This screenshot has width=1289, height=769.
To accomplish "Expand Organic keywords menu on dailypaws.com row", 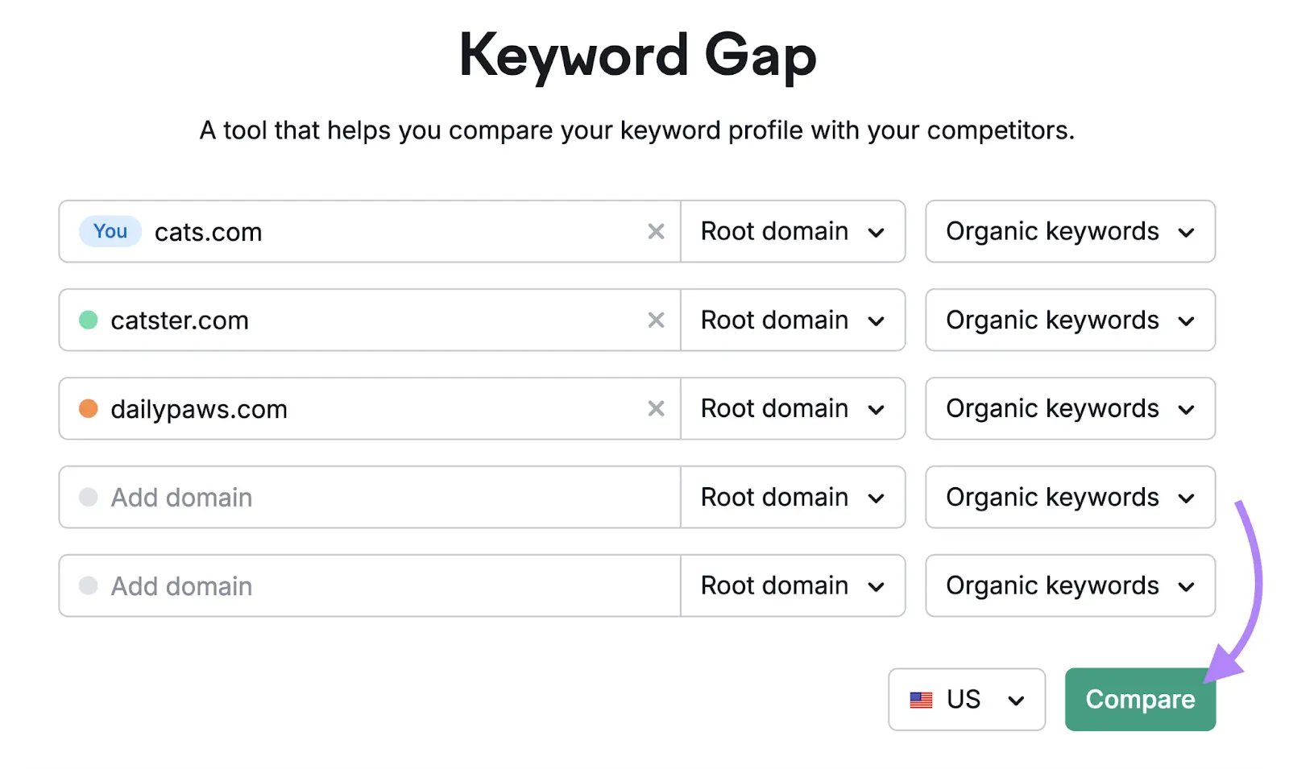I will (x=1070, y=409).
